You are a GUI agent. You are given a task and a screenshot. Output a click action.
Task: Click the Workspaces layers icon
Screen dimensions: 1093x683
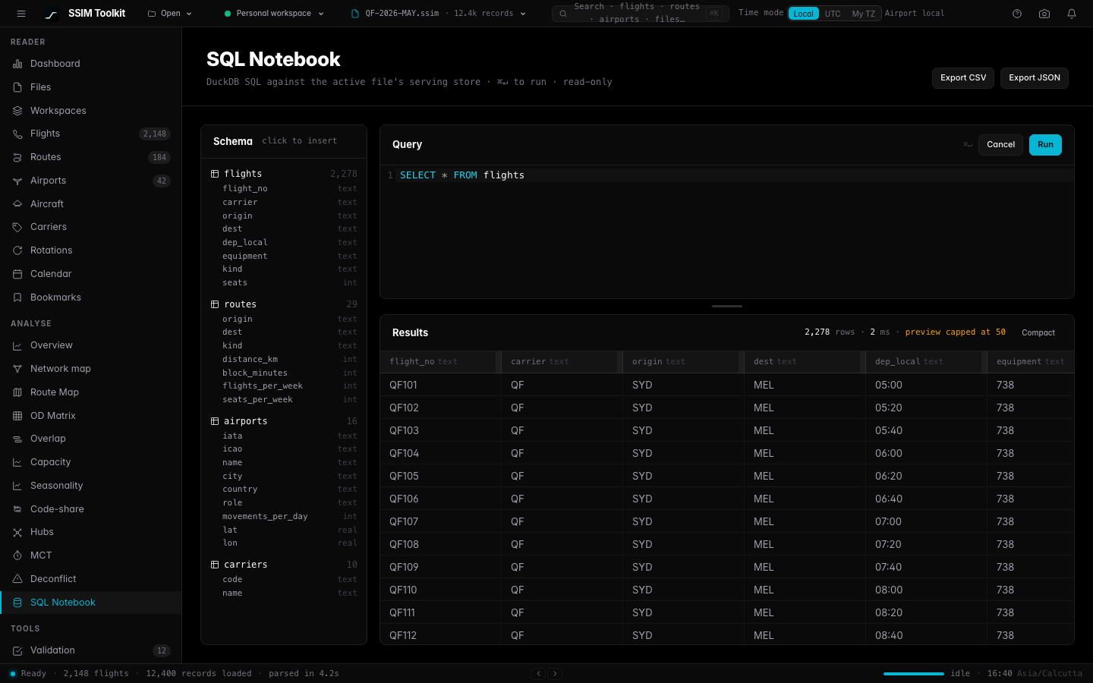point(17,111)
